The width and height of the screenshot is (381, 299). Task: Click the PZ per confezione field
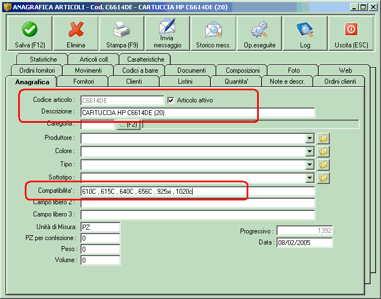click(100, 238)
